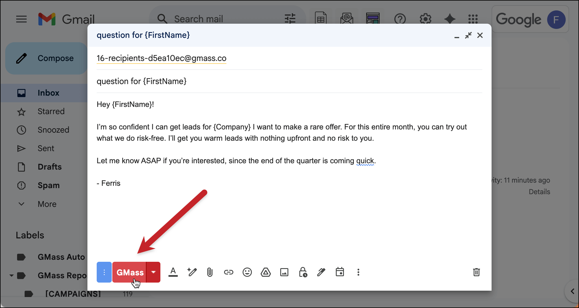This screenshot has width=579, height=308.
Task: Insert signature with pen icon
Action: (x=321, y=272)
